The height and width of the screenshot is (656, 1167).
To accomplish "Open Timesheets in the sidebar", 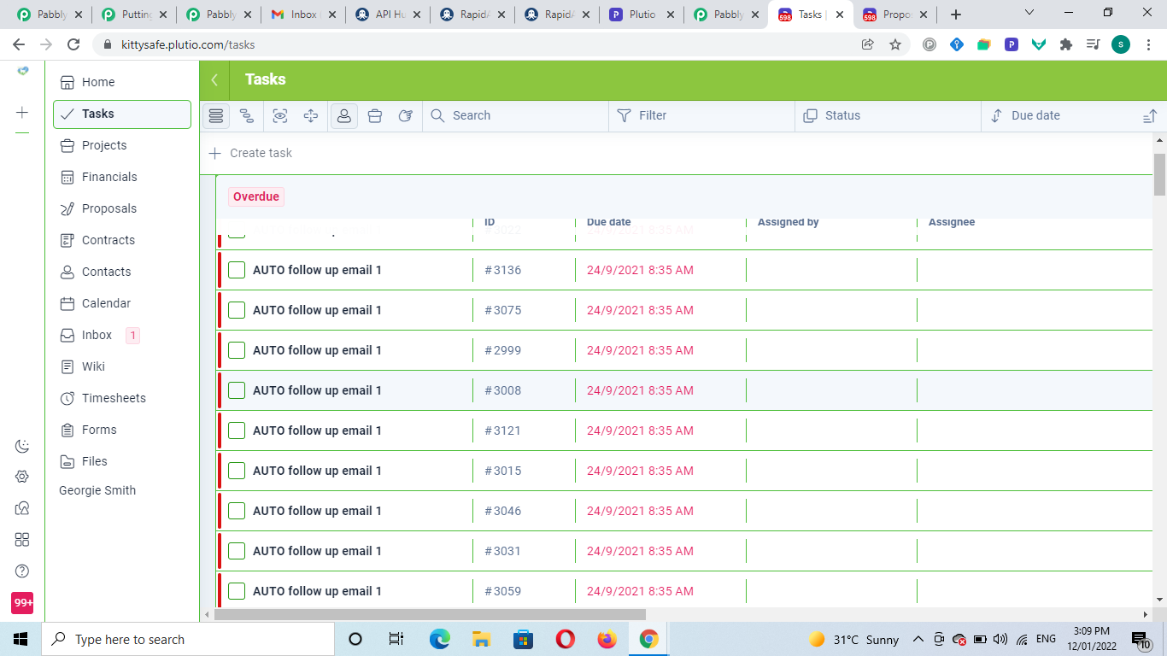I will (x=122, y=398).
